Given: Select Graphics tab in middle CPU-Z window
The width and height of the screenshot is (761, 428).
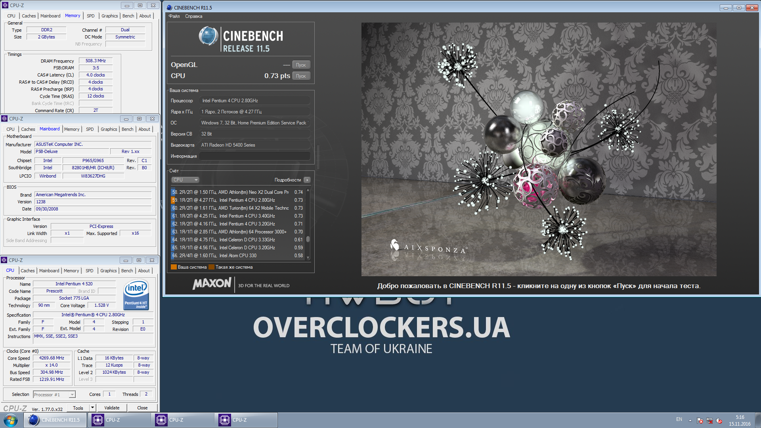Looking at the screenshot, I should coord(109,129).
